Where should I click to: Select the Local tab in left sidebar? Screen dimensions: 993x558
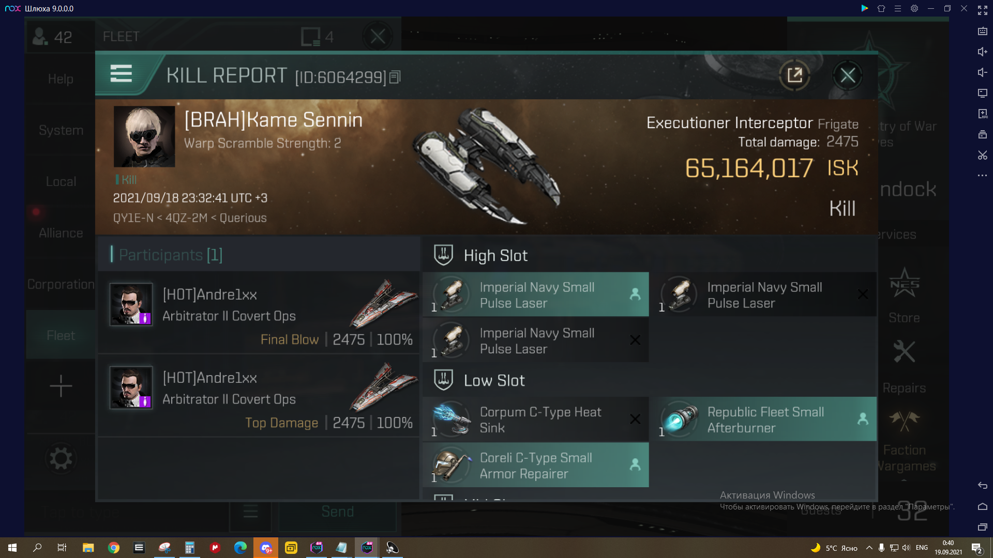tap(61, 181)
